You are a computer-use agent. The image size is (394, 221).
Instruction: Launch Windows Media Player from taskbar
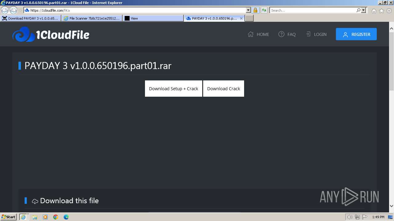[x=45, y=217]
